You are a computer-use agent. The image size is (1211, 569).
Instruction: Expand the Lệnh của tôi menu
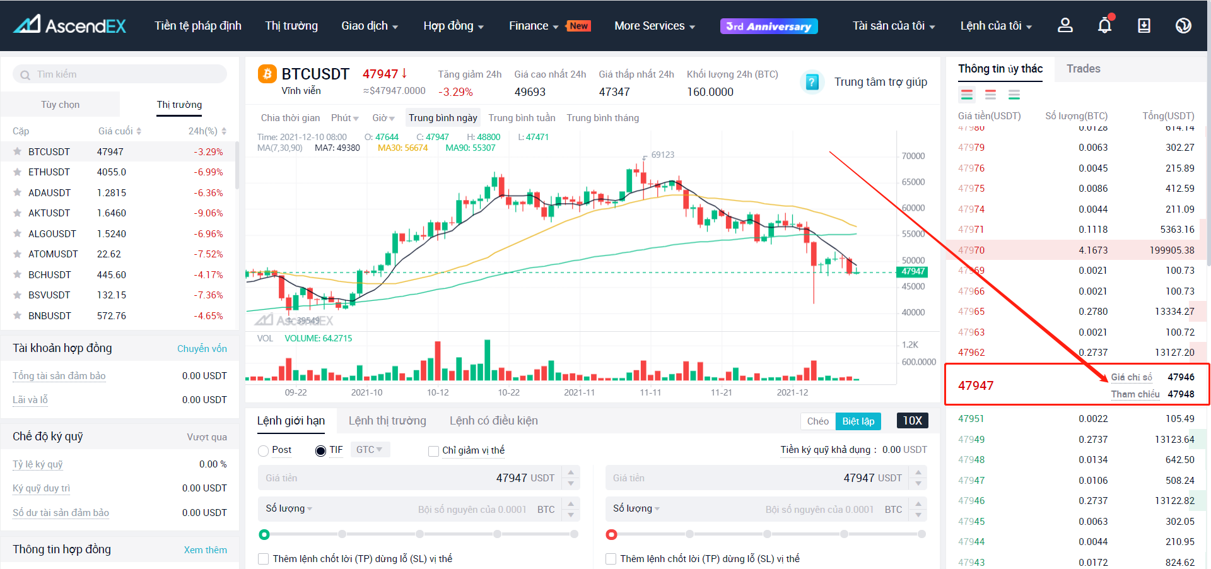[996, 26]
